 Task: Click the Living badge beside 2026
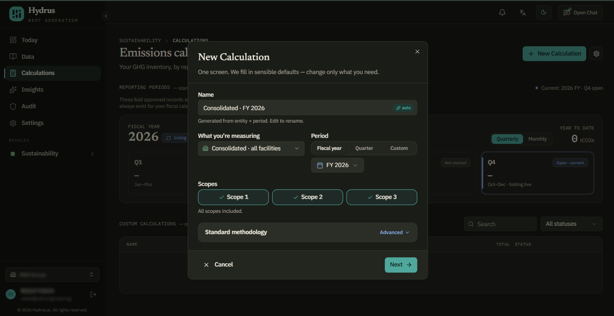click(x=175, y=138)
